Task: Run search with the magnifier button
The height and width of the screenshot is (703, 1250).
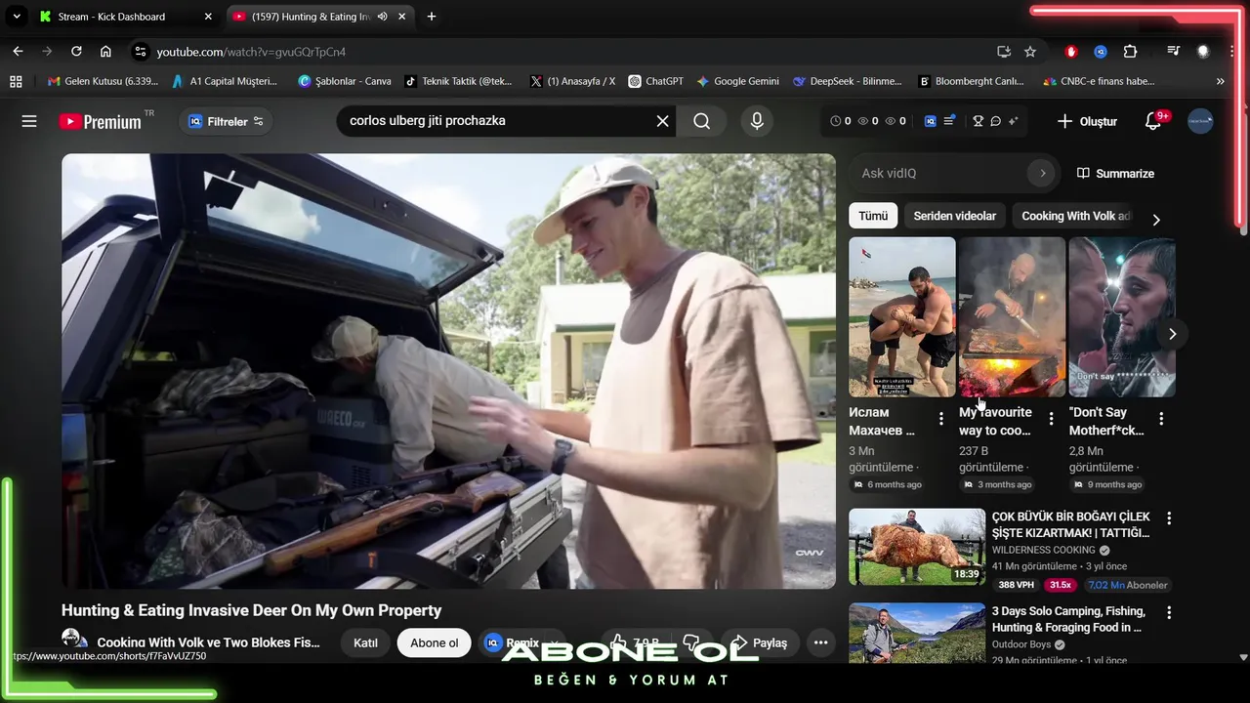Action: point(701,121)
